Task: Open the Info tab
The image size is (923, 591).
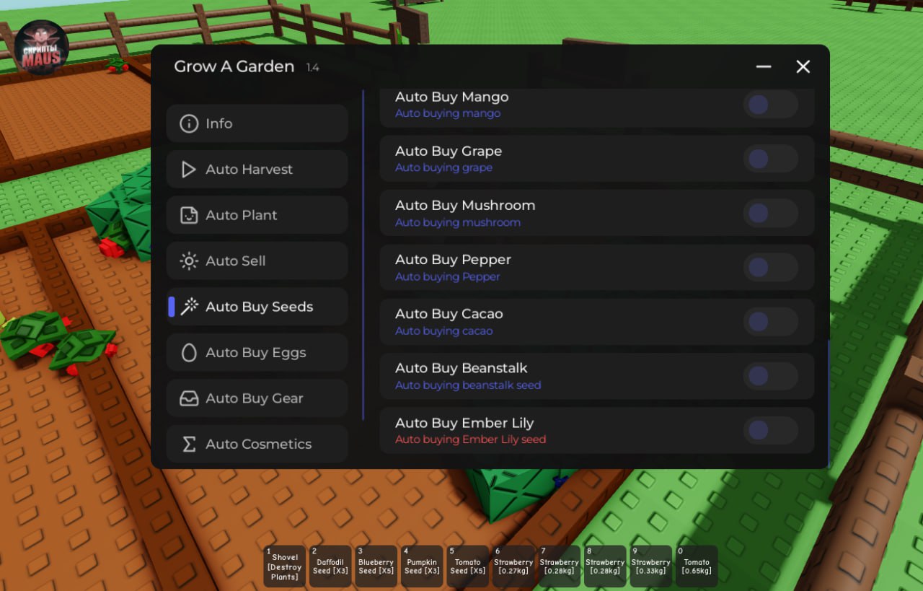Action: point(257,123)
